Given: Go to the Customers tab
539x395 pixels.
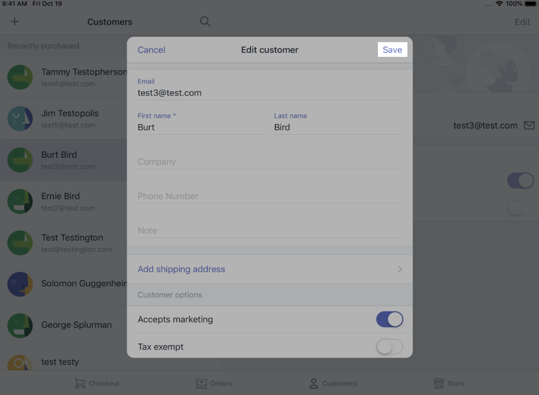Looking at the screenshot, I should point(333,383).
